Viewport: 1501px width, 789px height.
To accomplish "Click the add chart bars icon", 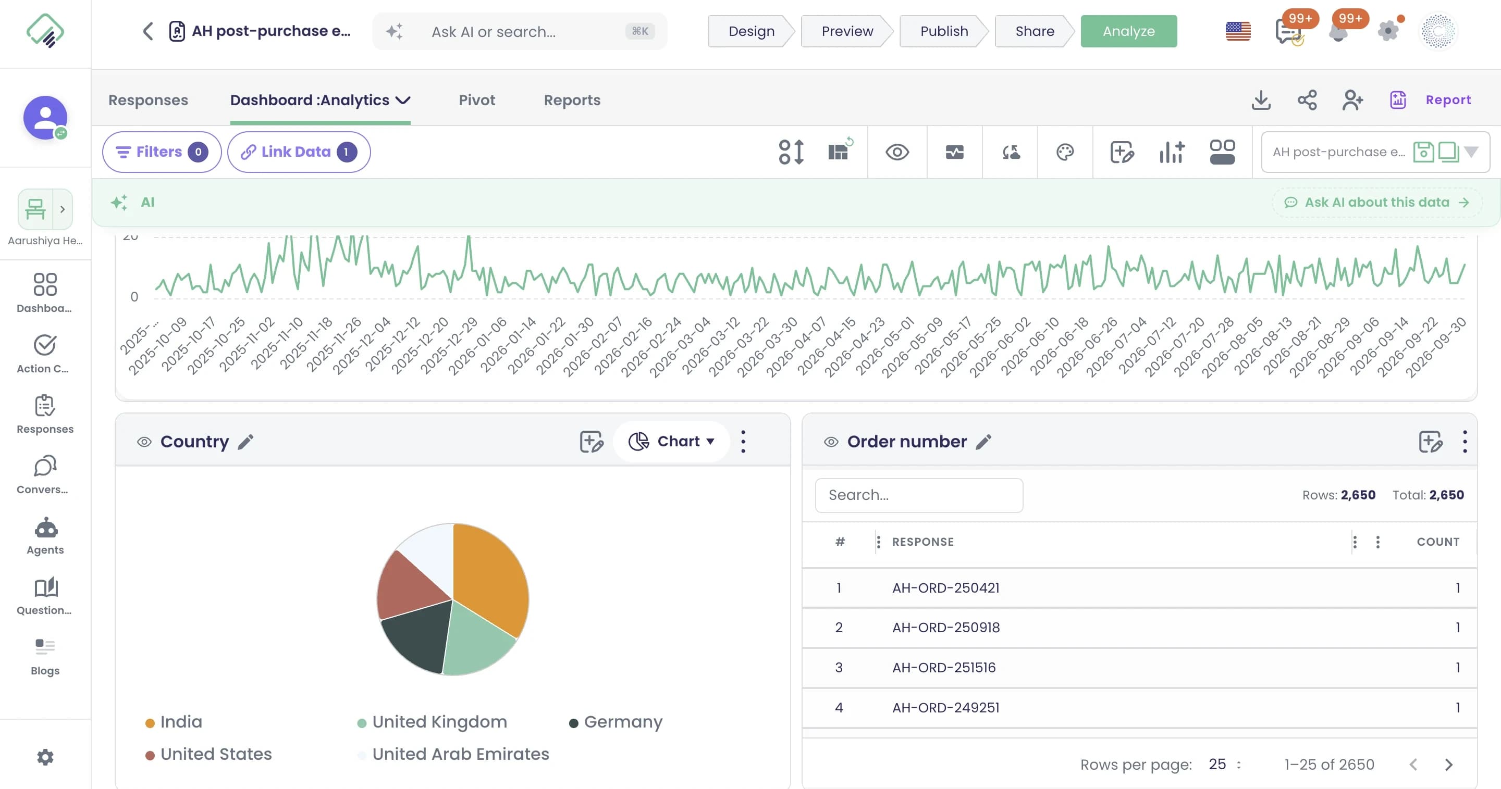I will tap(1172, 153).
